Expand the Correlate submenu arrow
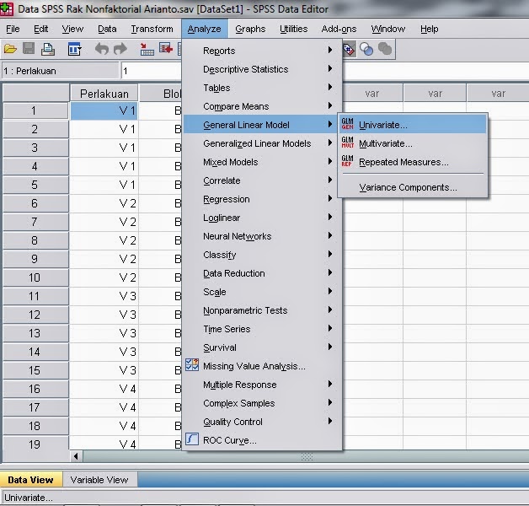This screenshot has height=506, width=529. pos(330,180)
